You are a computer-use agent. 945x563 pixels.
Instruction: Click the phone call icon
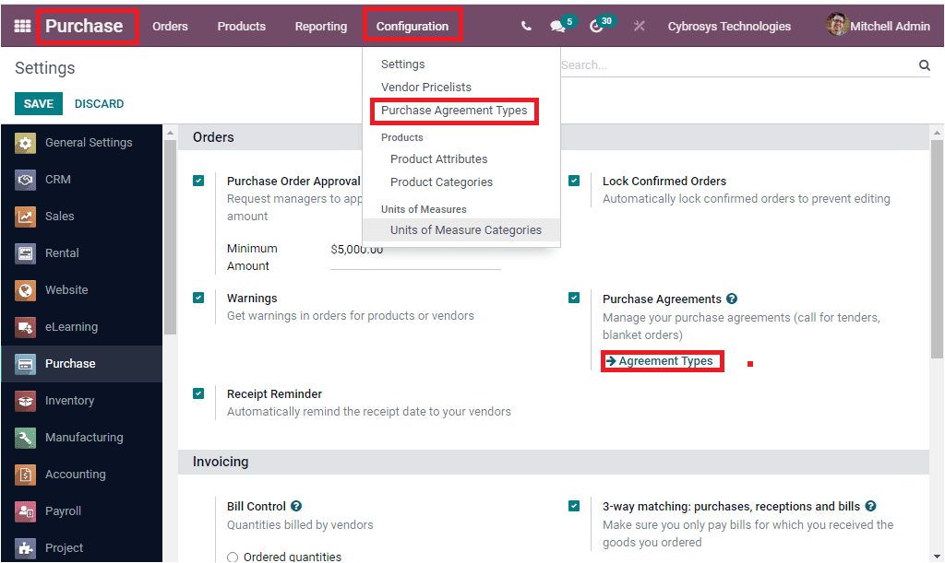tap(525, 26)
